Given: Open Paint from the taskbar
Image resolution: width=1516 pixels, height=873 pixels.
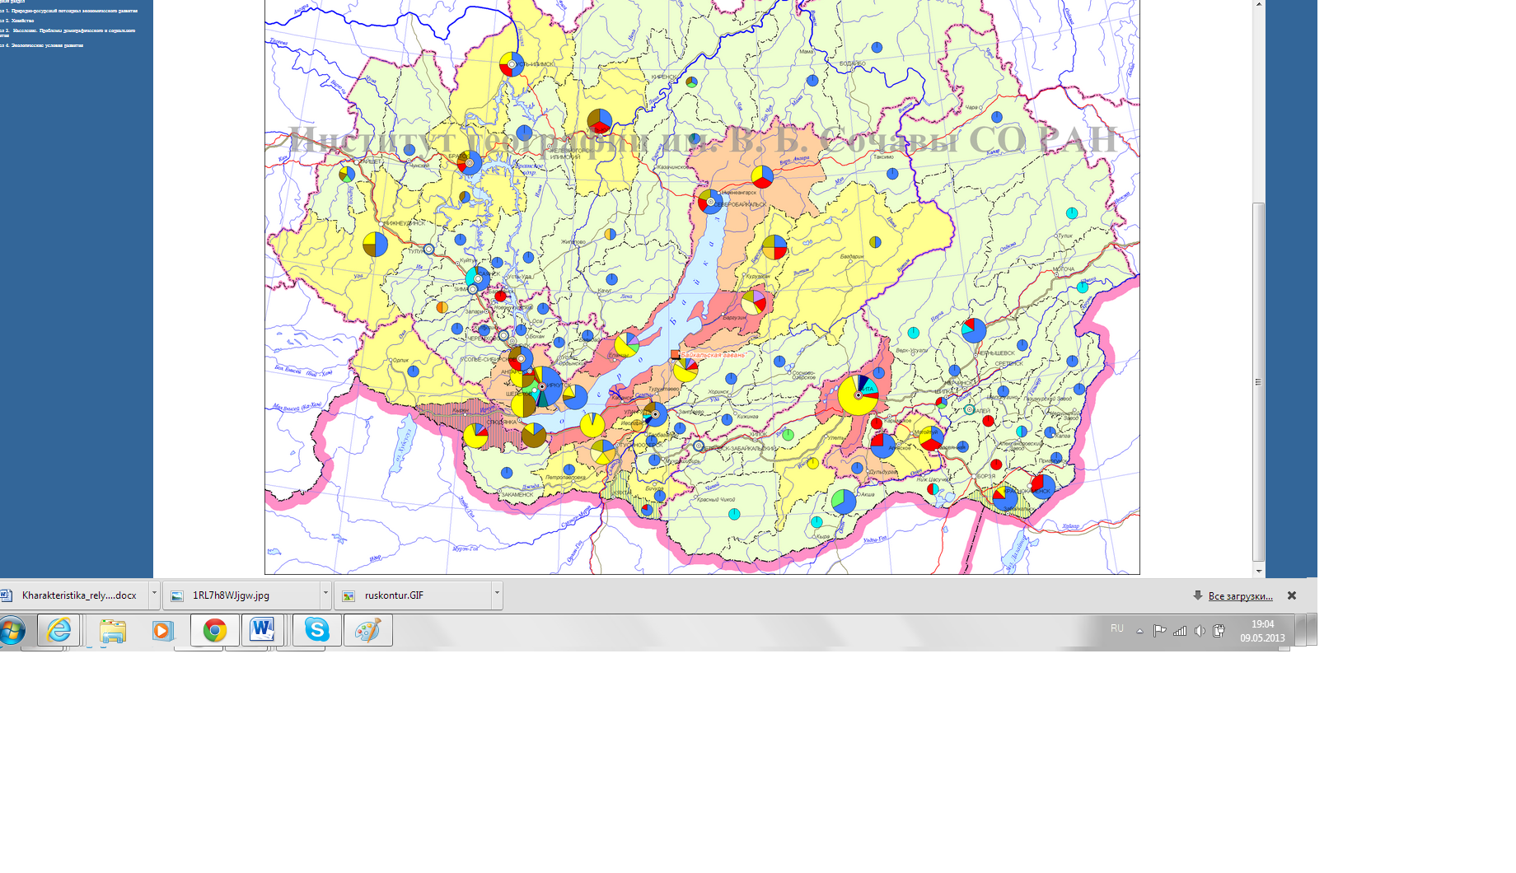Looking at the screenshot, I should coord(367,631).
